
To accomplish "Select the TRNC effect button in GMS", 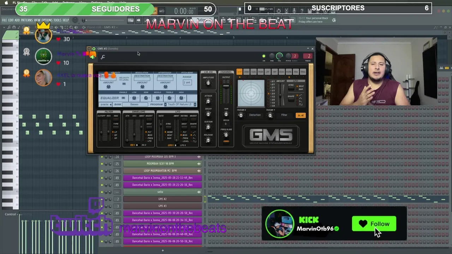I will [x=303, y=72].
